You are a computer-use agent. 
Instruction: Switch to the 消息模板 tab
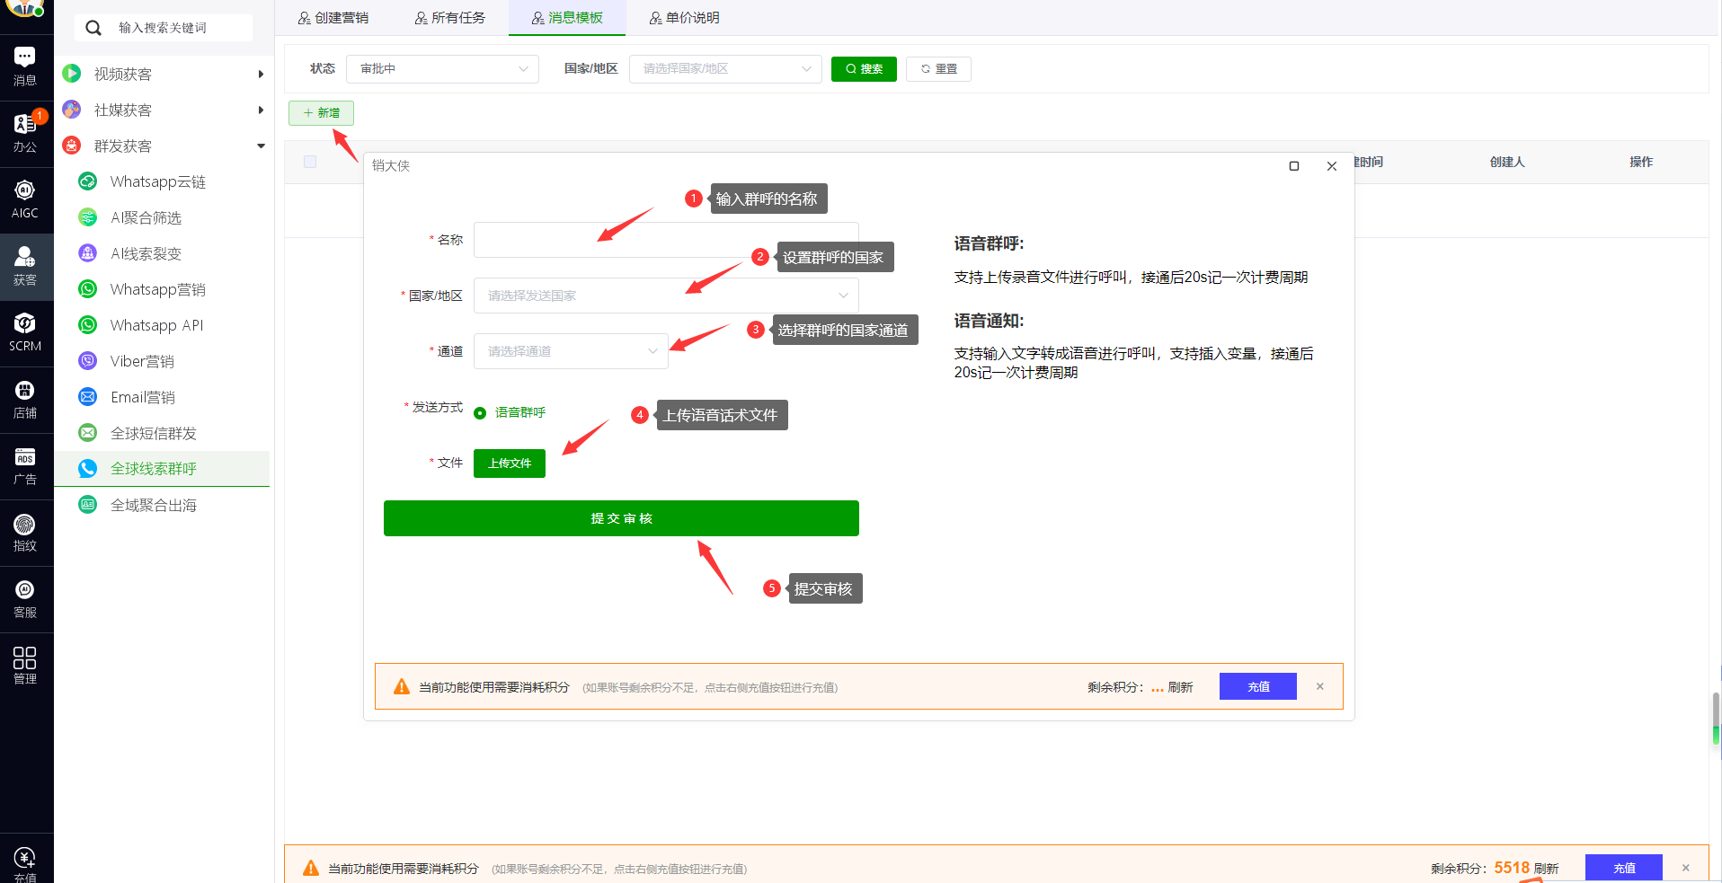[567, 18]
